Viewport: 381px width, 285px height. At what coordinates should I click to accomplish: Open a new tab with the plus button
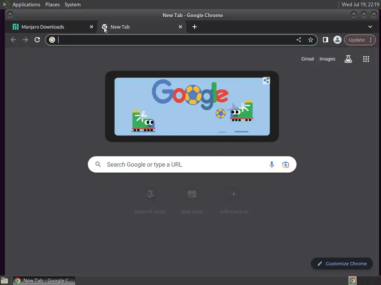coord(194,27)
